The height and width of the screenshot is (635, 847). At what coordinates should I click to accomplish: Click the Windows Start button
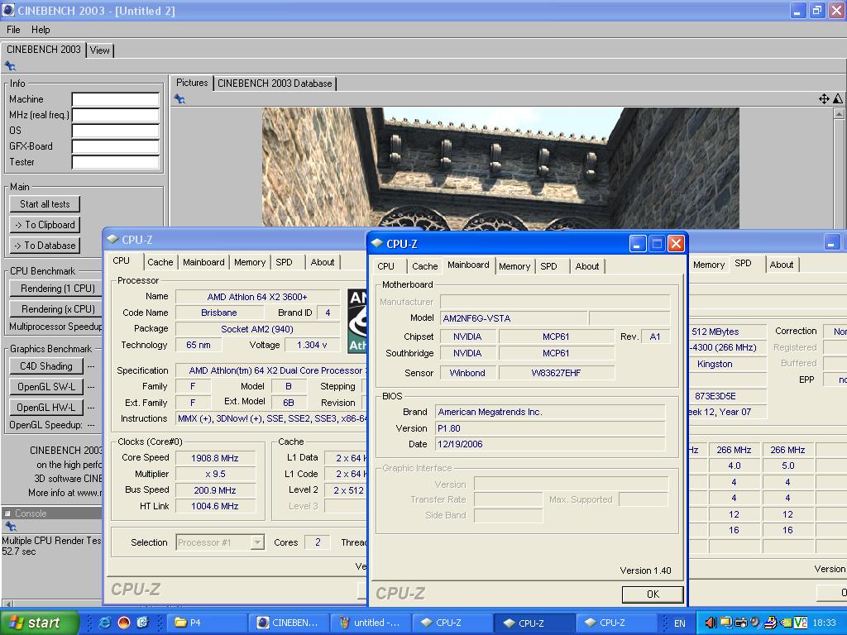[39, 623]
